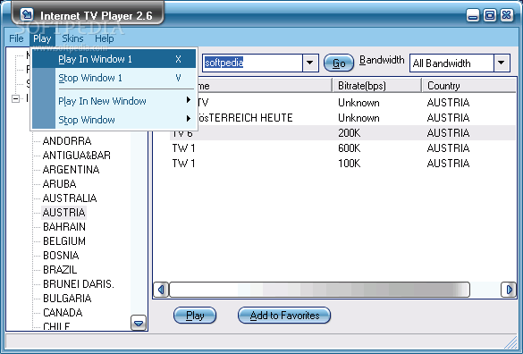This screenshot has width=523, height=354.
Task: Close the Internet TV Player window
Action: [506, 15]
